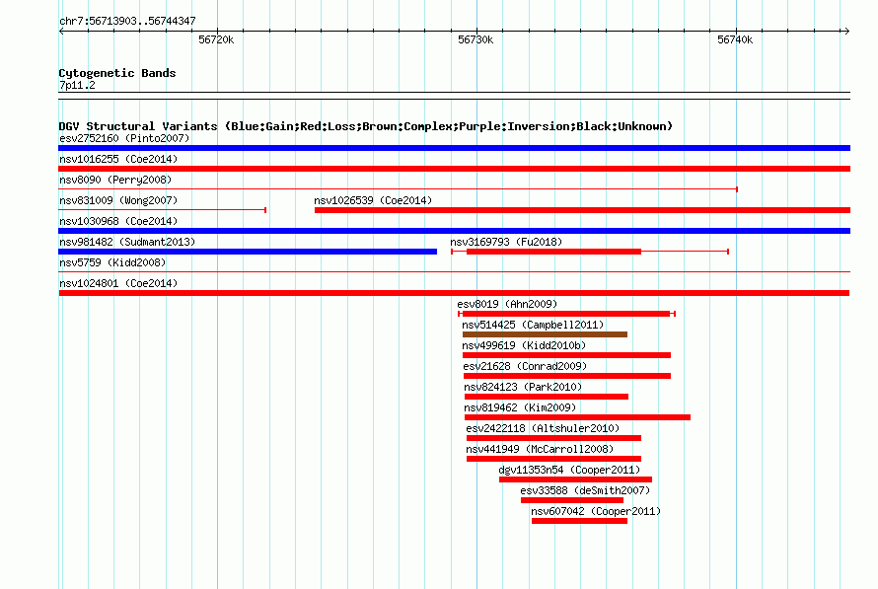Open esv2422118 (Altshuler2010) variant label
The height and width of the screenshot is (589, 878).
[x=543, y=428]
